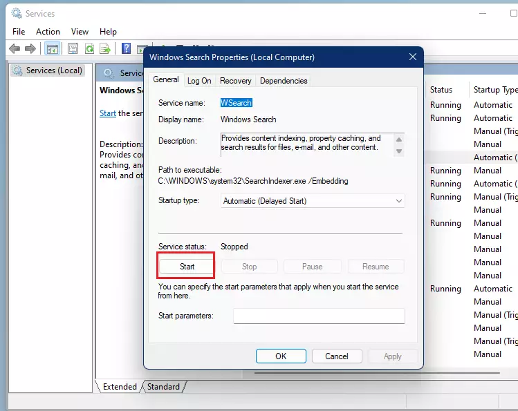Click the Export List toolbar icon
This screenshot has height=411, width=518.
[105, 49]
